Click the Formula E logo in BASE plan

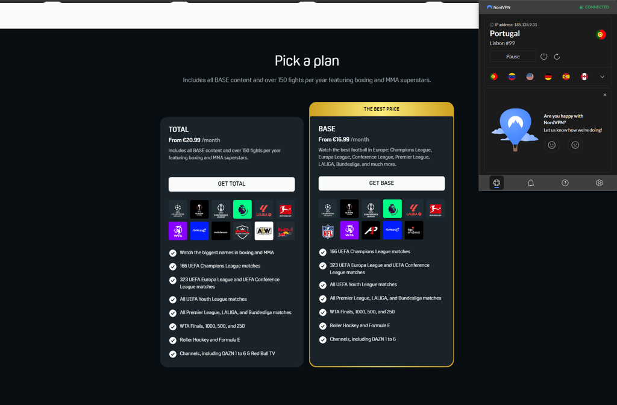click(392, 230)
